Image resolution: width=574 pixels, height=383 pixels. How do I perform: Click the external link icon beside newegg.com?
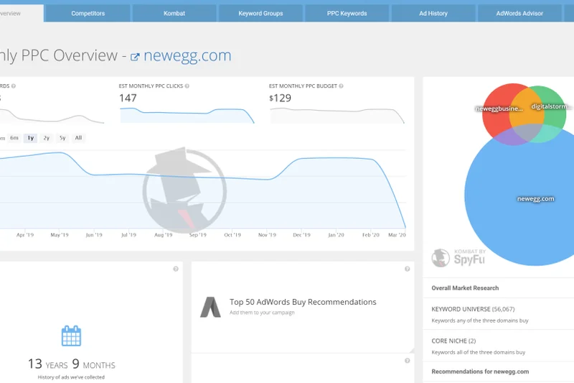pyautogui.click(x=134, y=57)
